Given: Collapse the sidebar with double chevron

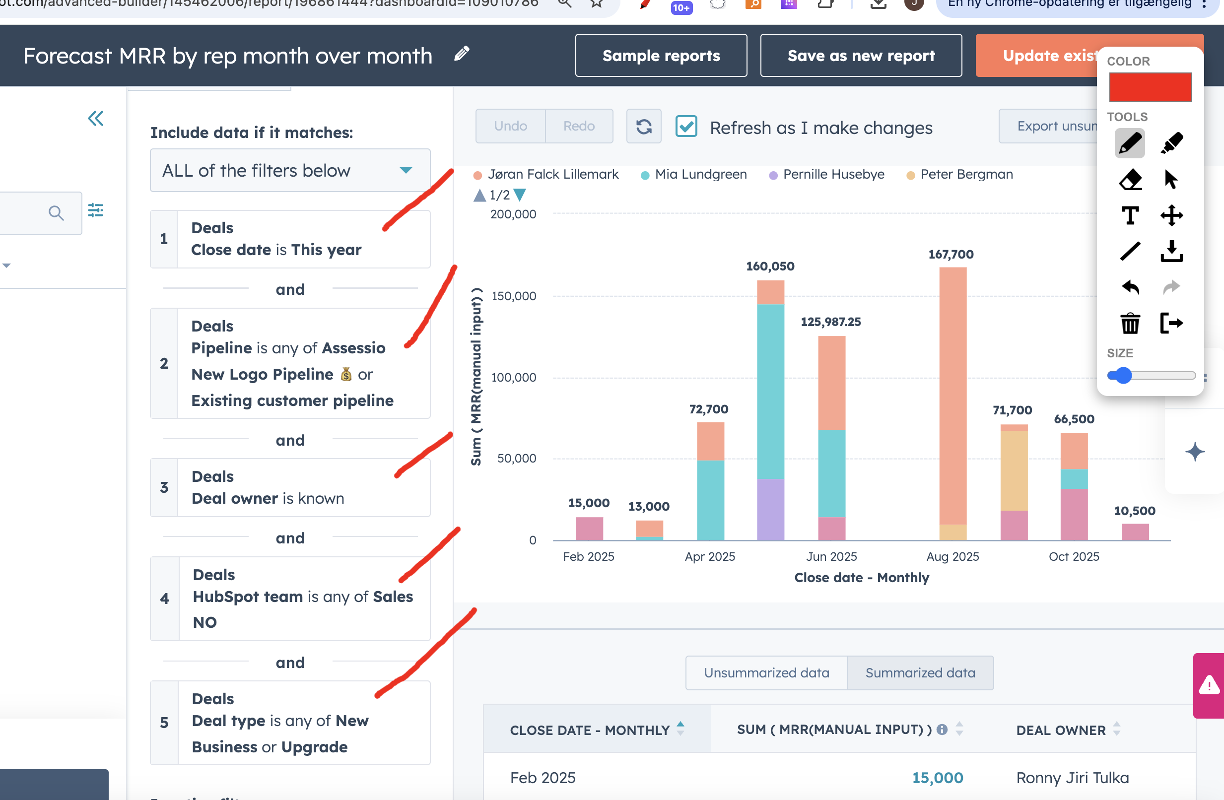Looking at the screenshot, I should tap(96, 119).
